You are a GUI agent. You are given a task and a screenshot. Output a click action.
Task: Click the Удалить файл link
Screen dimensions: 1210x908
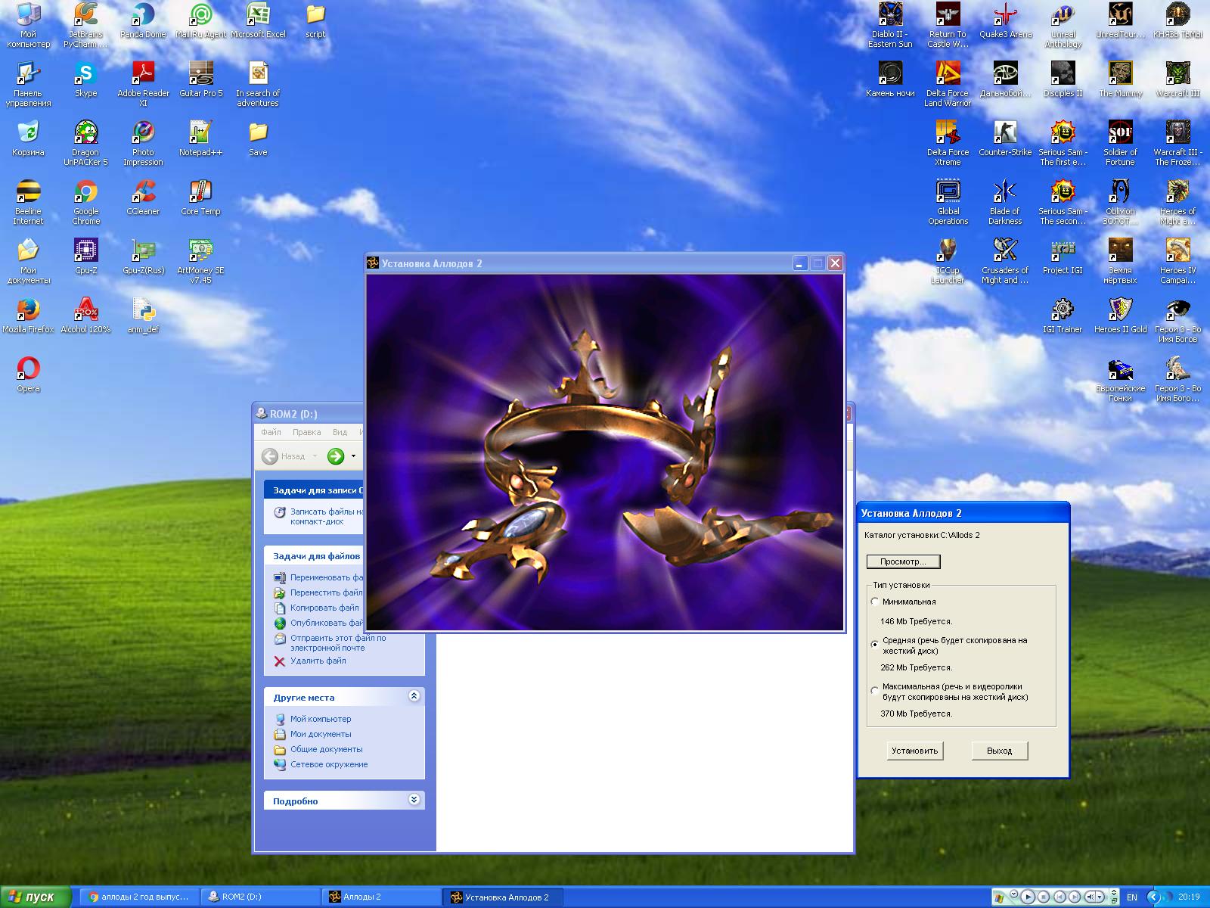pyautogui.click(x=318, y=661)
